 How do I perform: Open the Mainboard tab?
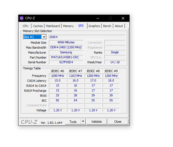coord(53,26)
